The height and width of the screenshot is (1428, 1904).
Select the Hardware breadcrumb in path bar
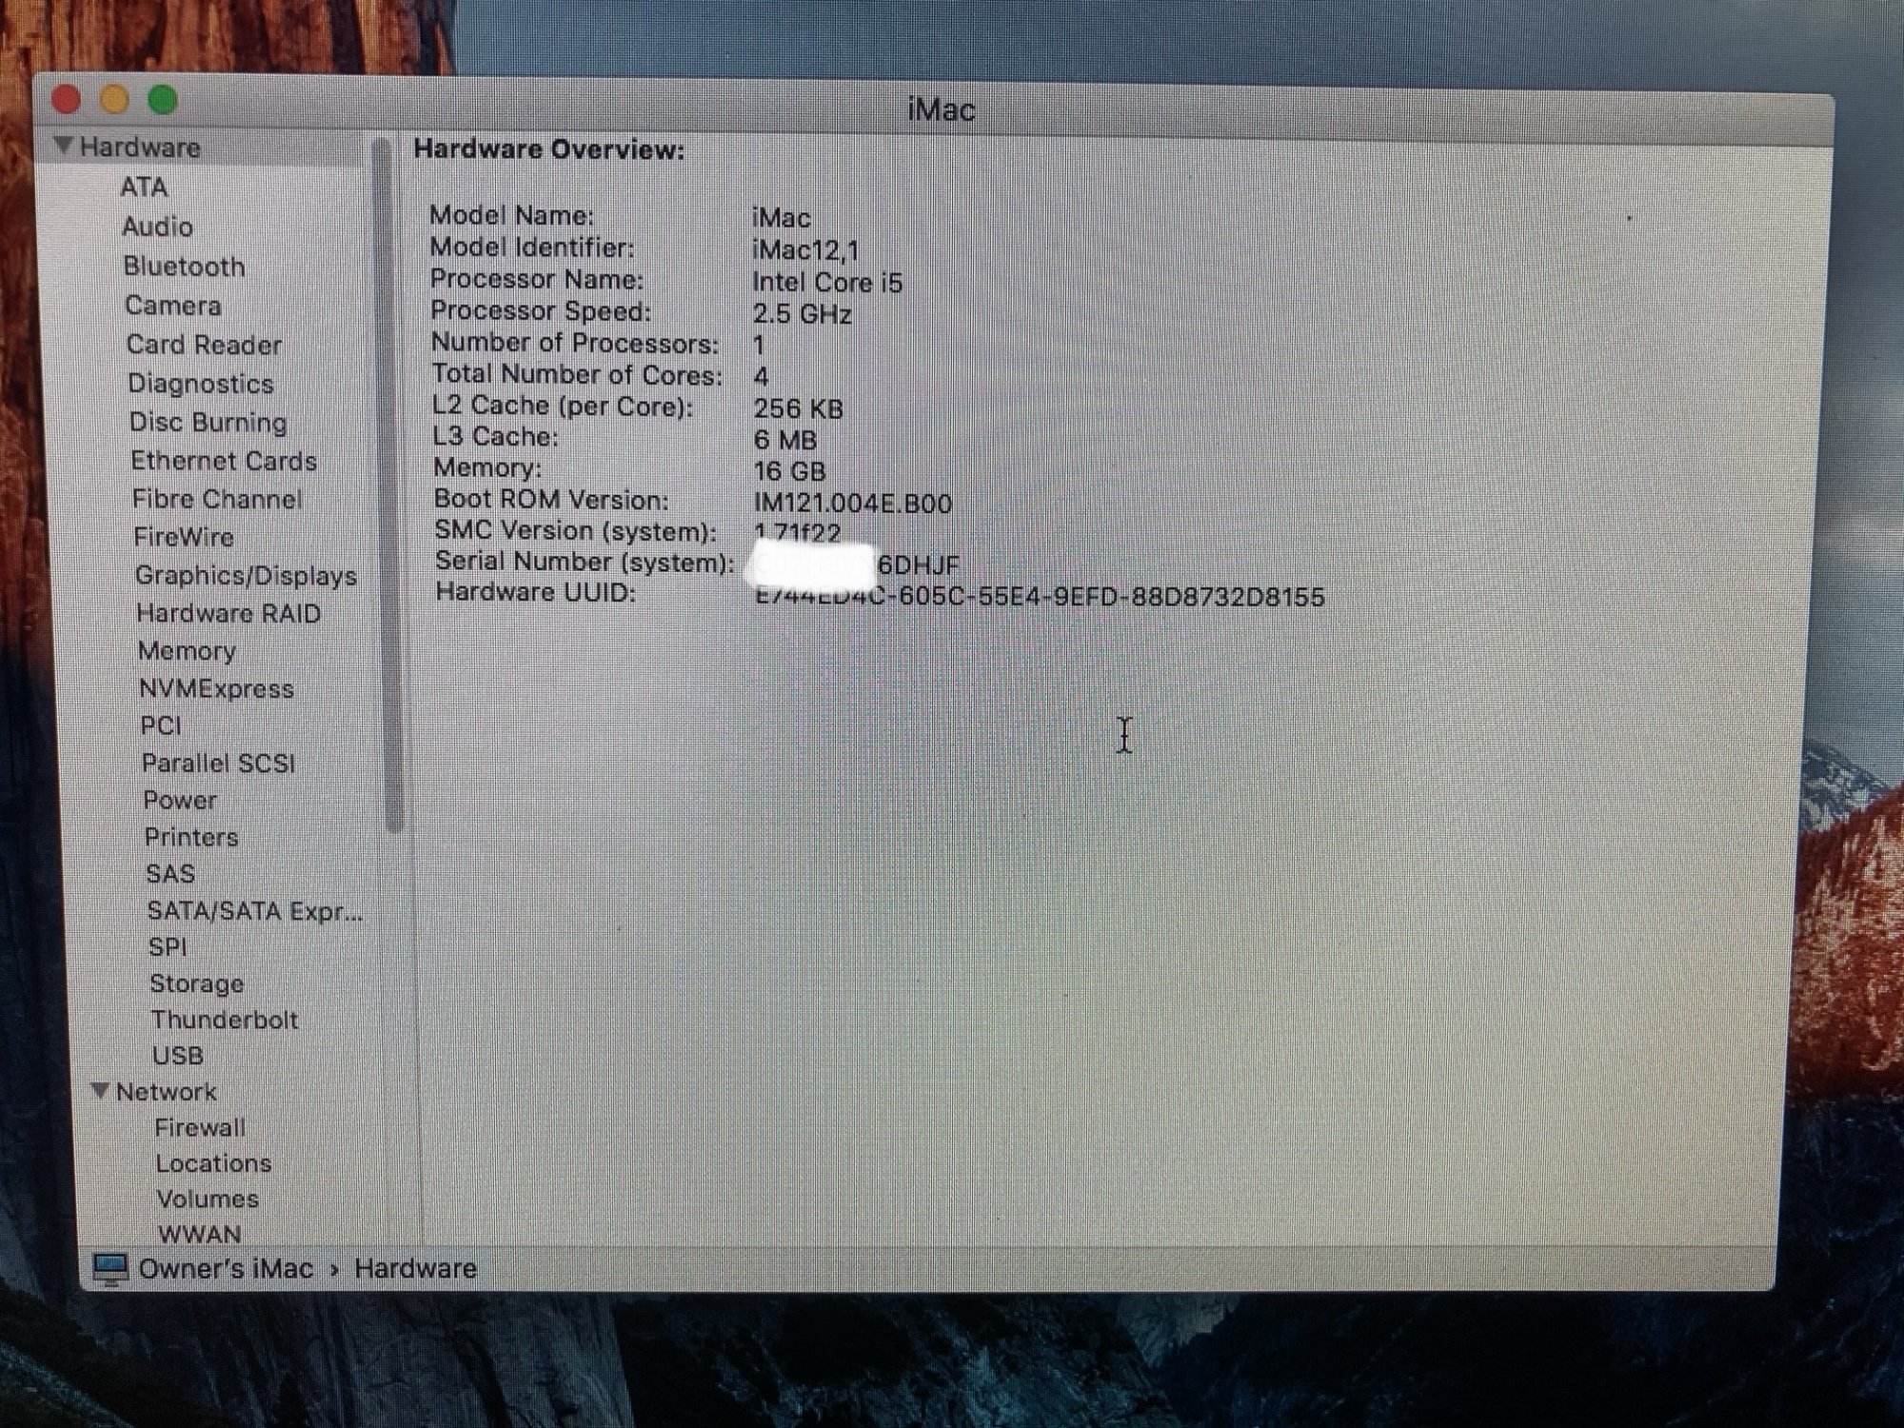415,1269
